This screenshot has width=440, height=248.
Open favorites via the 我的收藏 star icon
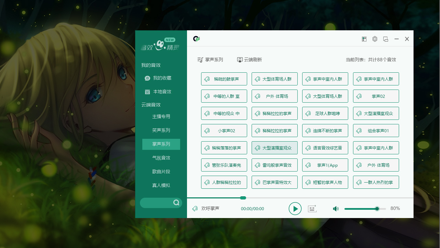point(147,78)
